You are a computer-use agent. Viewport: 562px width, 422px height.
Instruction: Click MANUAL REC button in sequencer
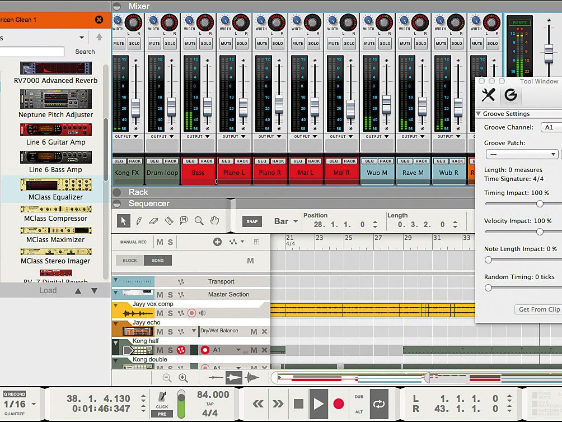pyautogui.click(x=133, y=242)
